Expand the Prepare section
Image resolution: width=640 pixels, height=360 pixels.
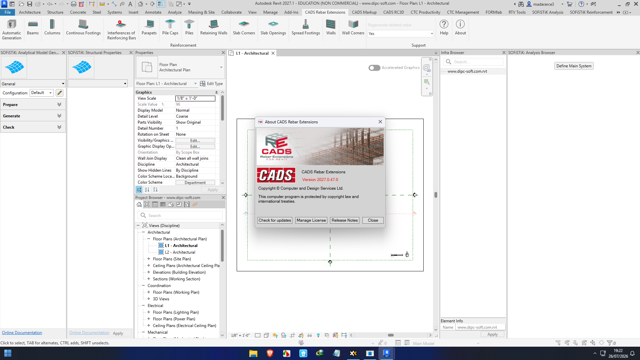click(x=33, y=104)
